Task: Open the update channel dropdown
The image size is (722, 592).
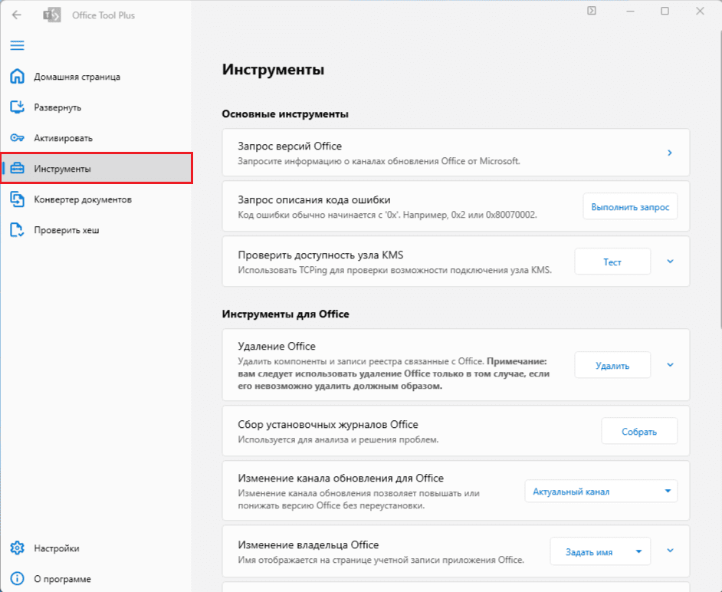Action: (601, 492)
